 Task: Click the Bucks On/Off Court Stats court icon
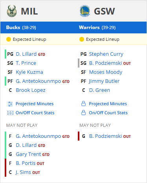tap(10, 113)
